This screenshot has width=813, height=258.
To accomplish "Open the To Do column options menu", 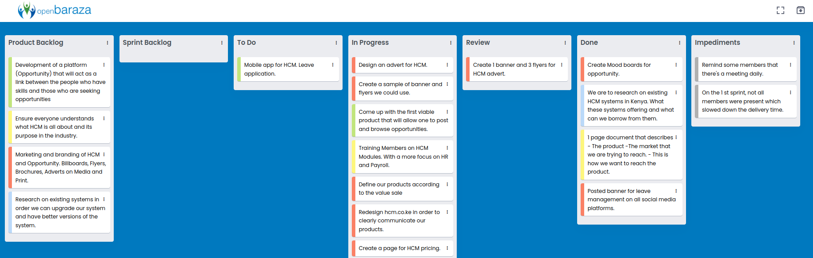I will click(x=336, y=43).
